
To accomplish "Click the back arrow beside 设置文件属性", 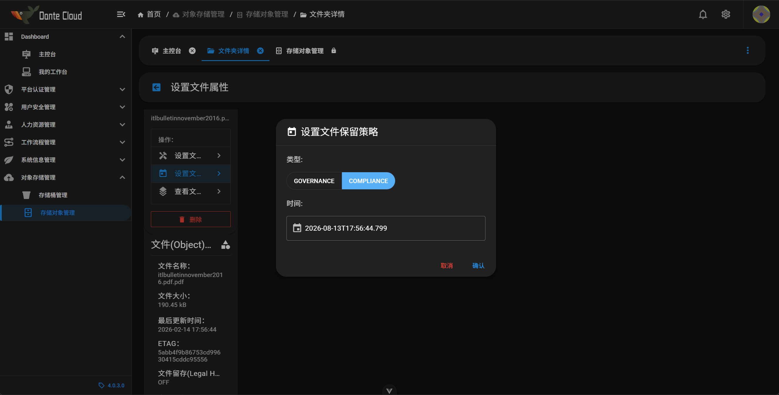I will pyautogui.click(x=156, y=87).
